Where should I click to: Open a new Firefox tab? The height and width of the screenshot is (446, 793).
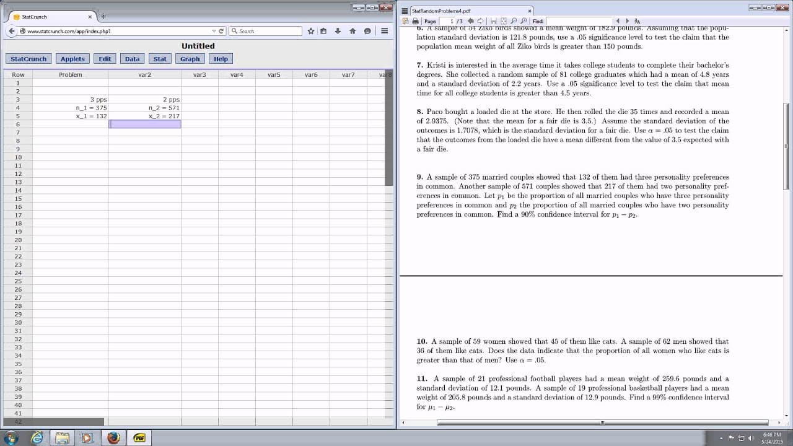click(x=103, y=16)
